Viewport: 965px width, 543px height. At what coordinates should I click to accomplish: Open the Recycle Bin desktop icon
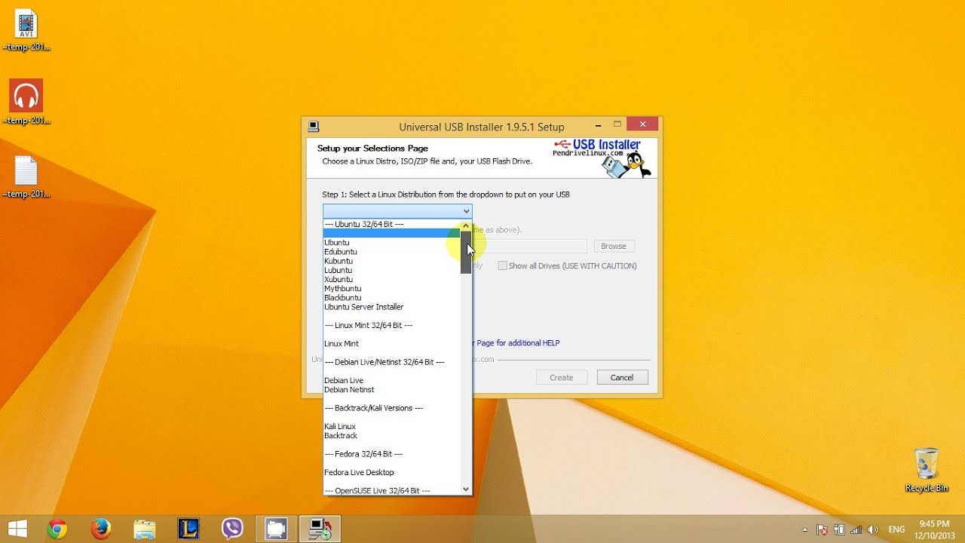click(x=927, y=470)
